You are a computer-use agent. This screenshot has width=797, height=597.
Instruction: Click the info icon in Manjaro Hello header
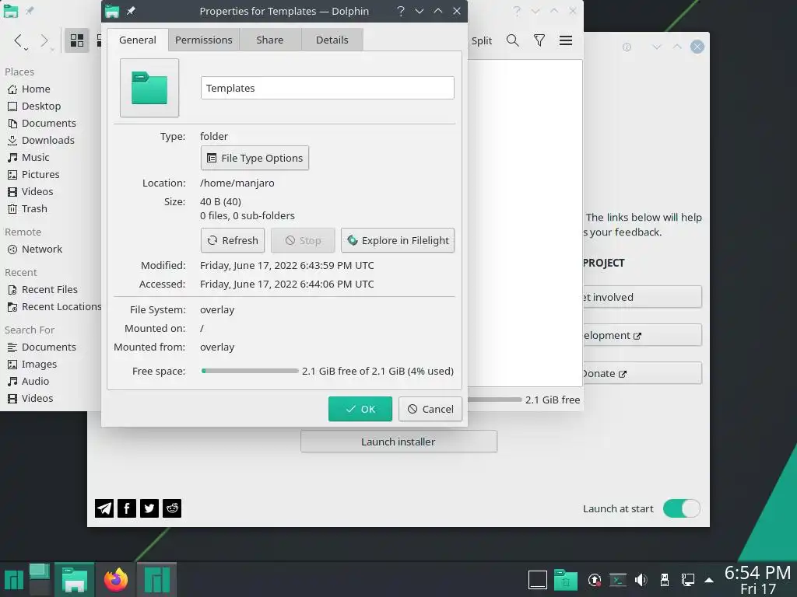tap(627, 47)
